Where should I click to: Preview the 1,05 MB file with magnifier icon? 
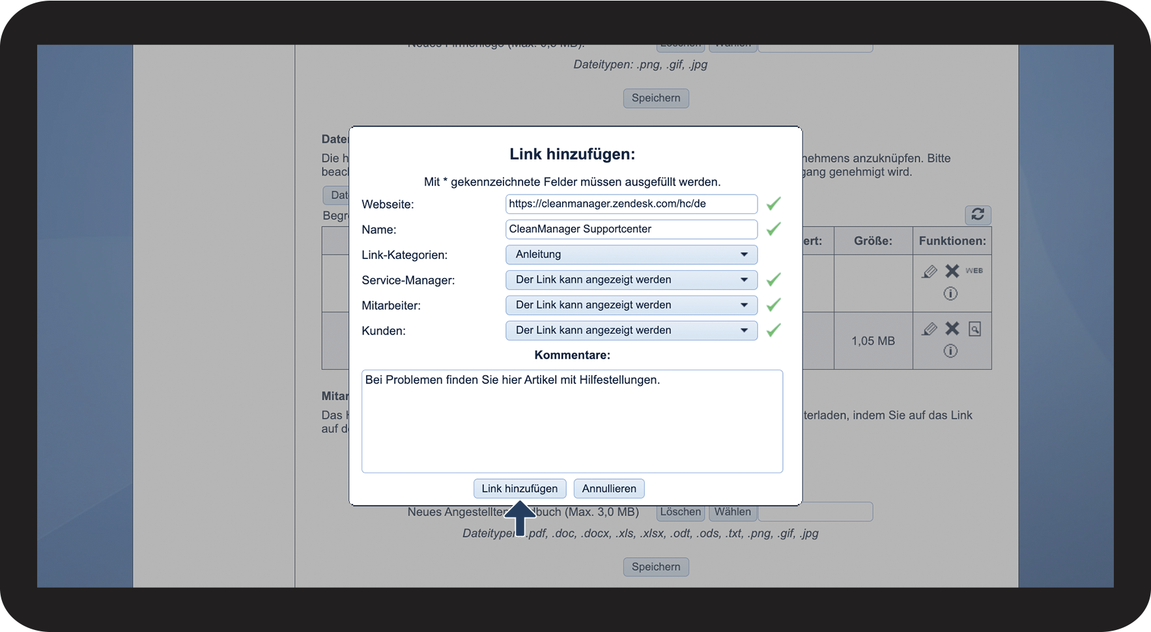click(974, 329)
